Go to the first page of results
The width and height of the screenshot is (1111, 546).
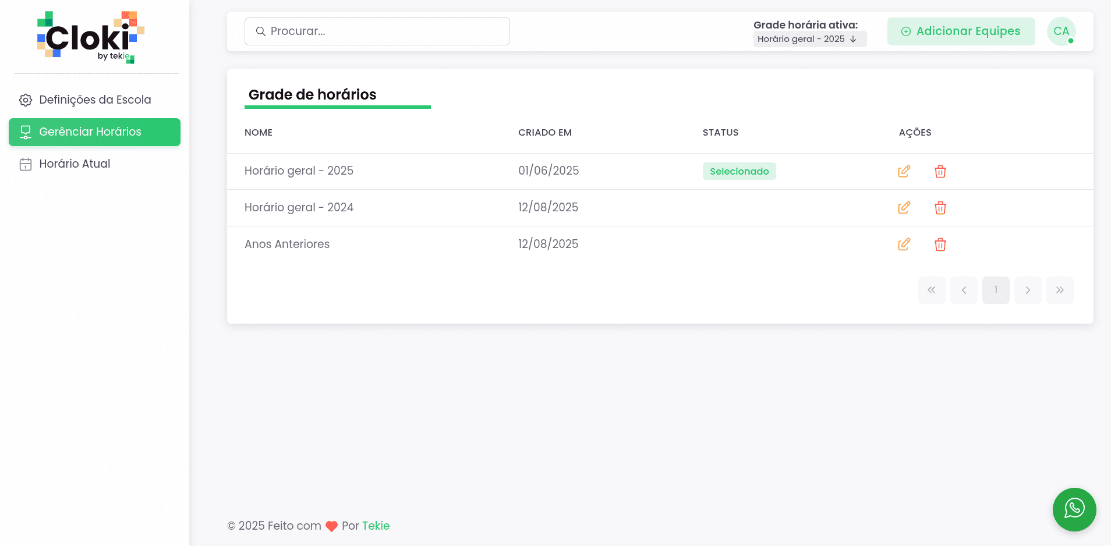pos(932,290)
